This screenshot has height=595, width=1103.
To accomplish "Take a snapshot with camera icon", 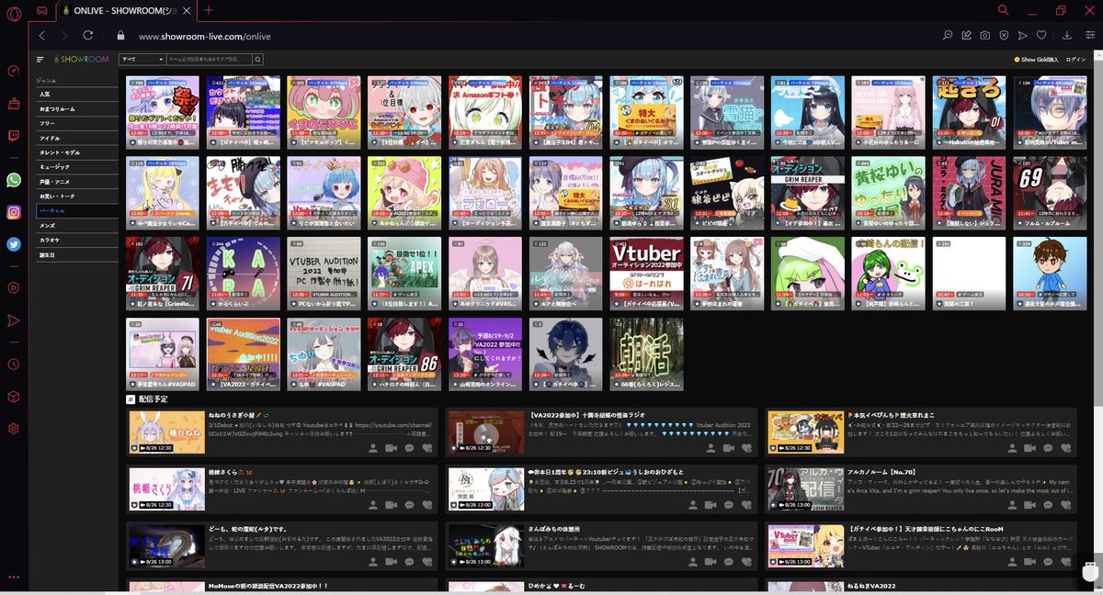I will pyautogui.click(x=985, y=36).
